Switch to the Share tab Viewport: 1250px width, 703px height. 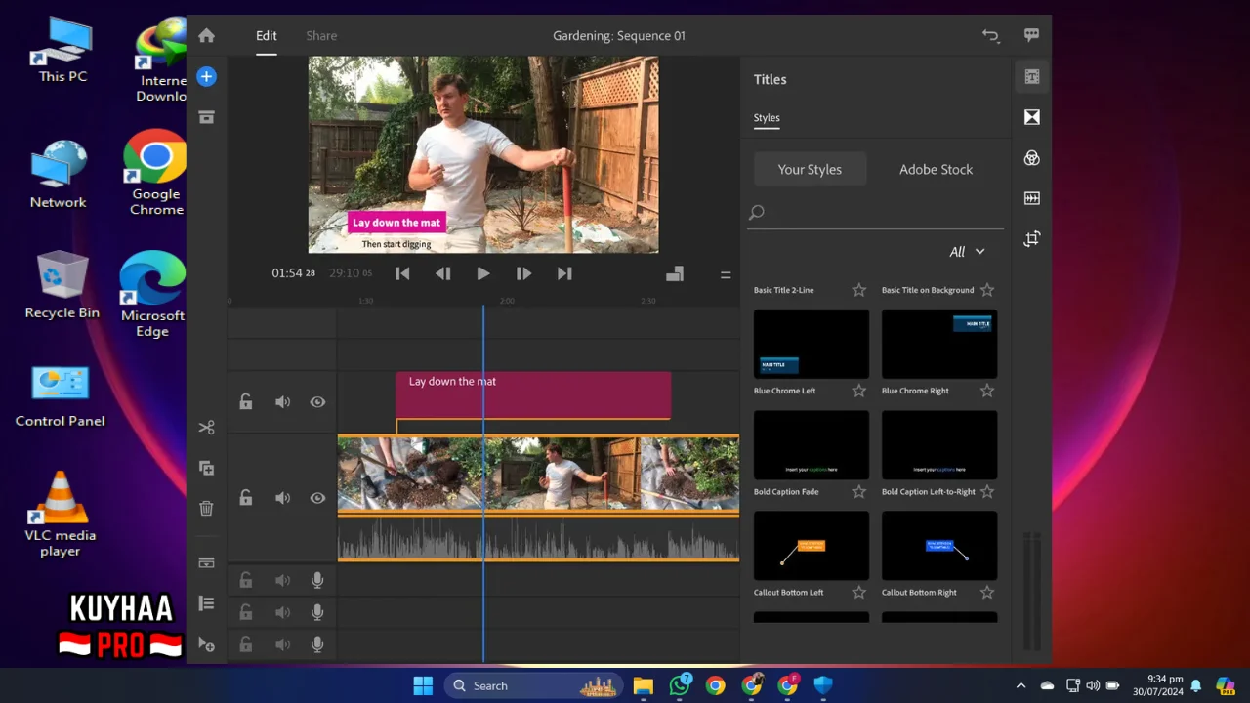point(321,36)
